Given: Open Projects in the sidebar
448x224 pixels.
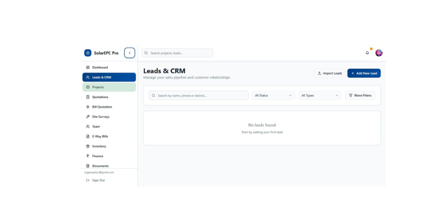Looking at the screenshot, I should [x=109, y=87].
